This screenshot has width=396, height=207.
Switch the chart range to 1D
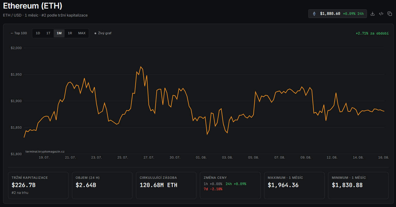pyautogui.click(x=38, y=33)
